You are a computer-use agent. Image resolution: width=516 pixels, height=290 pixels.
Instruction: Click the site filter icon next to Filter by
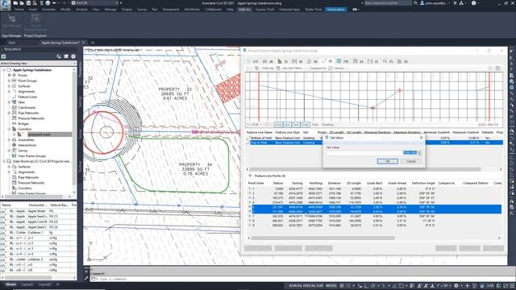pyautogui.click(x=278, y=68)
